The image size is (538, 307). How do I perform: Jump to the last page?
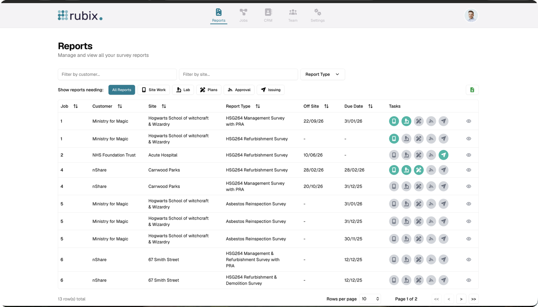pyautogui.click(x=473, y=299)
